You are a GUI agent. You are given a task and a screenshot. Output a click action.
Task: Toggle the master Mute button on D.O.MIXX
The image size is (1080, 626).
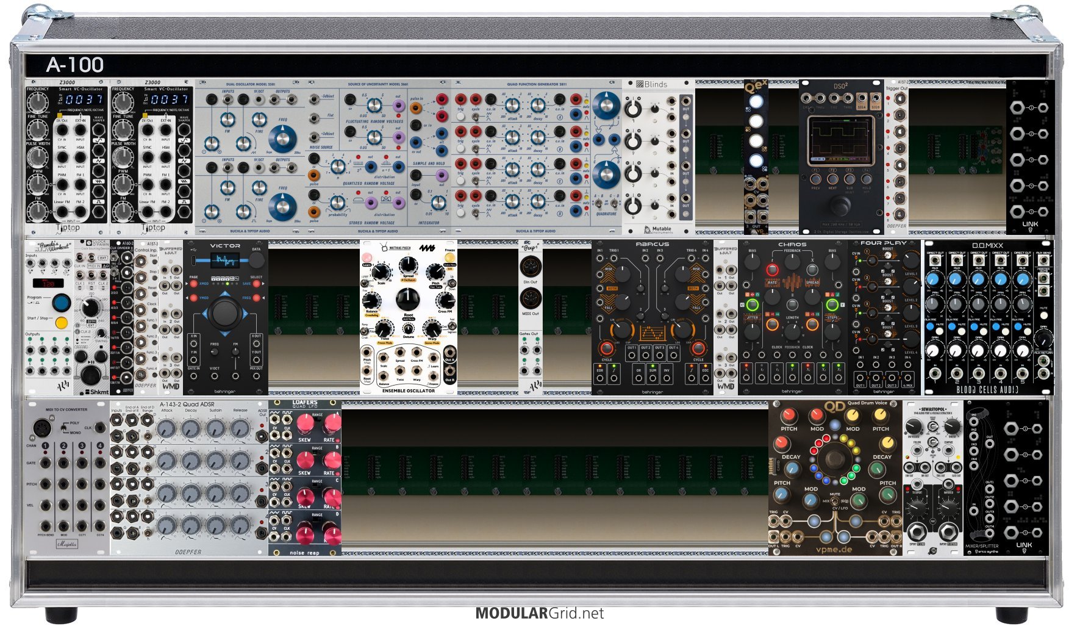[1043, 315]
